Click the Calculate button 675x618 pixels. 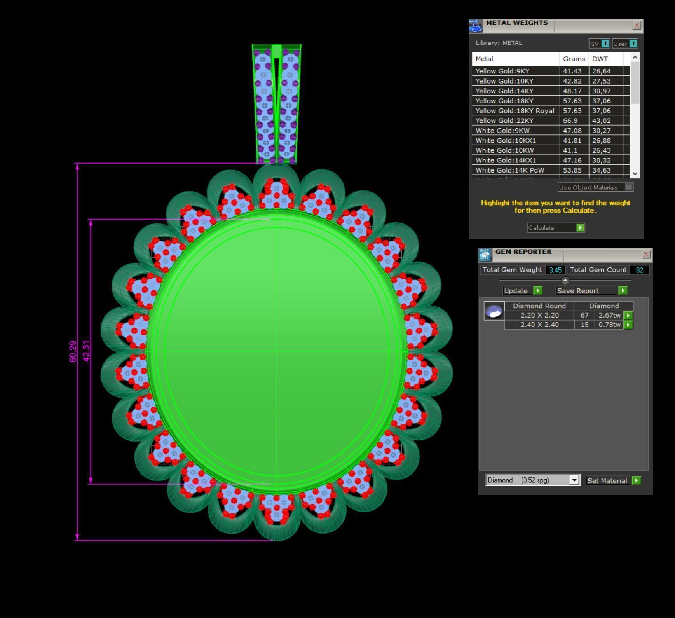(556, 228)
